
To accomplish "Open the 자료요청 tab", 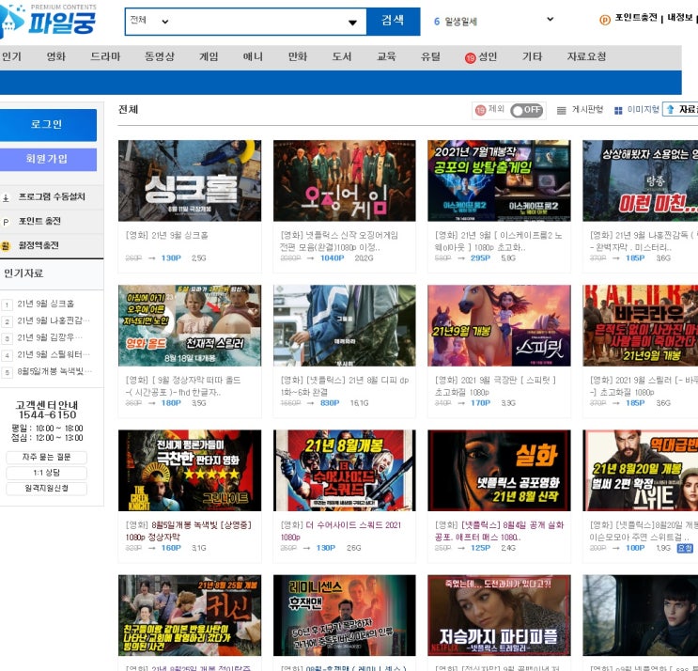I will click(587, 57).
